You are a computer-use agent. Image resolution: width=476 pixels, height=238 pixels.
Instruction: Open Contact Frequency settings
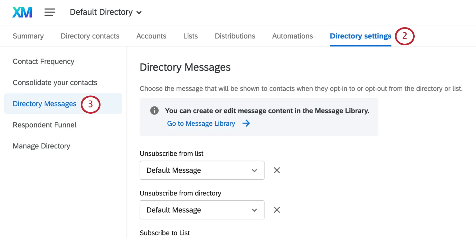coord(43,62)
